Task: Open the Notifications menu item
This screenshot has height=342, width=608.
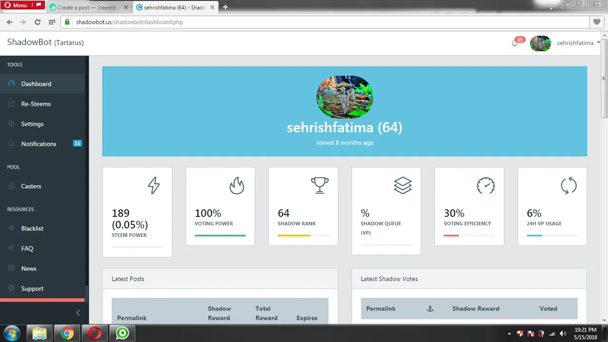Action: (x=42, y=143)
